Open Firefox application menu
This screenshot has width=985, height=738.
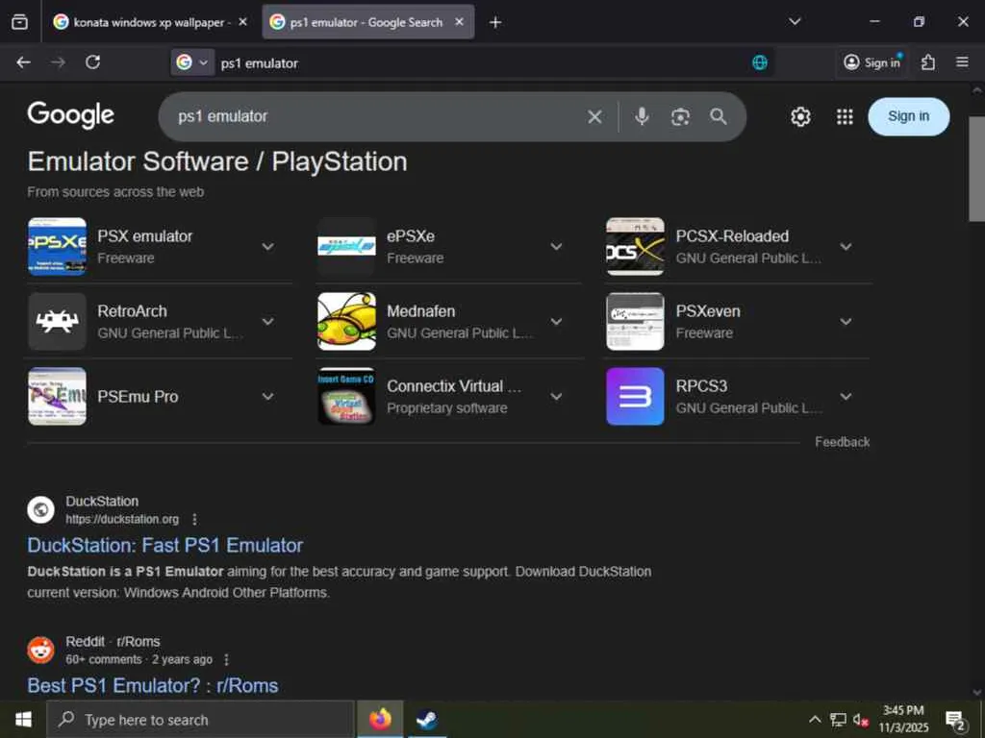962,62
